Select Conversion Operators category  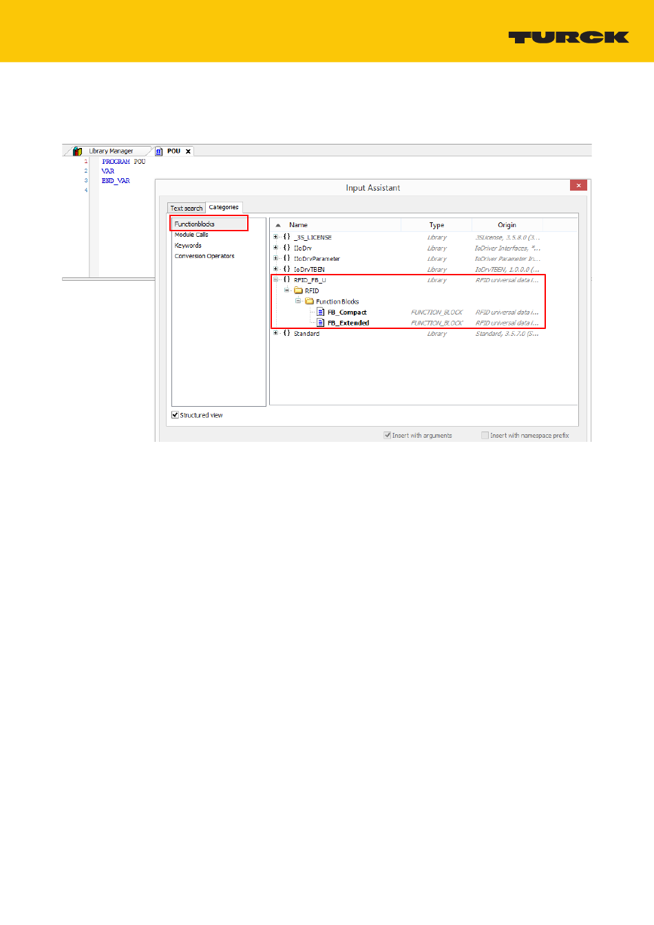point(204,256)
